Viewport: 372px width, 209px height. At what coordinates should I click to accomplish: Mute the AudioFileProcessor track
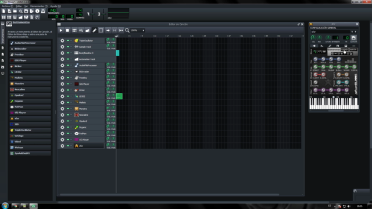(x=68, y=65)
